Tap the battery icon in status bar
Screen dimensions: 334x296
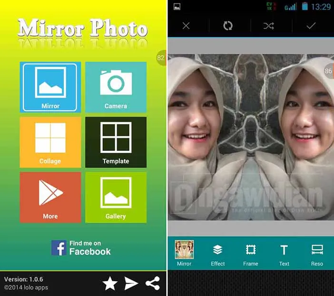[x=305, y=6]
